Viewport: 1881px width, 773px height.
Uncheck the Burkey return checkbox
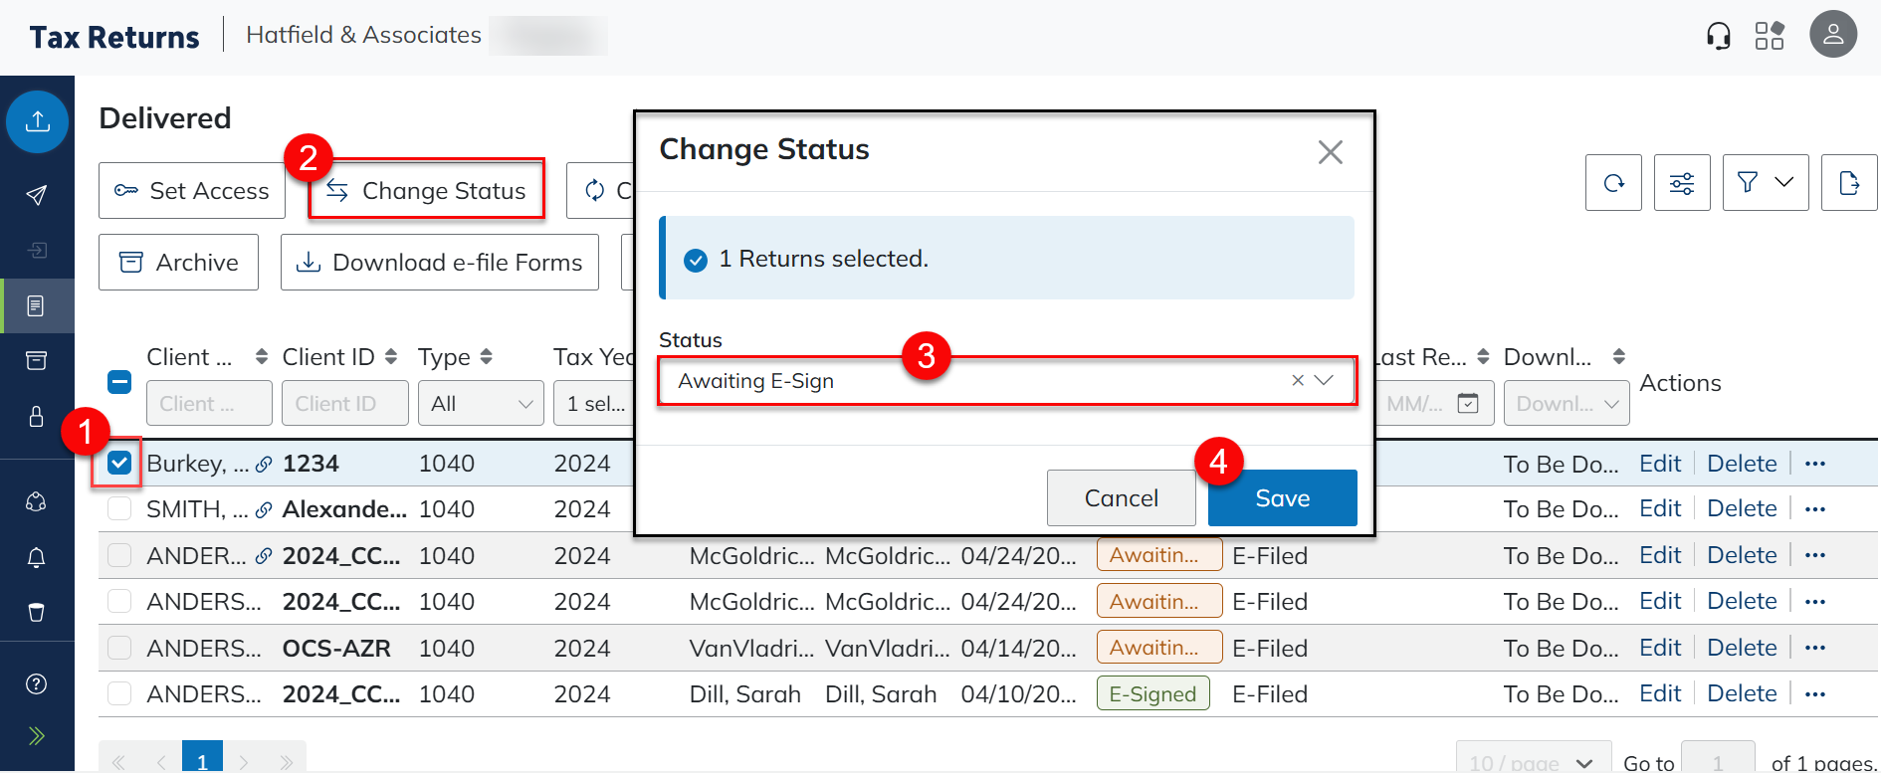click(119, 463)
